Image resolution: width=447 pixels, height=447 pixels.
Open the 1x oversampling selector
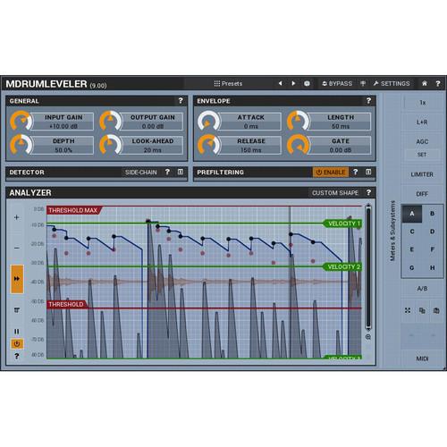[x=422, y=103]
